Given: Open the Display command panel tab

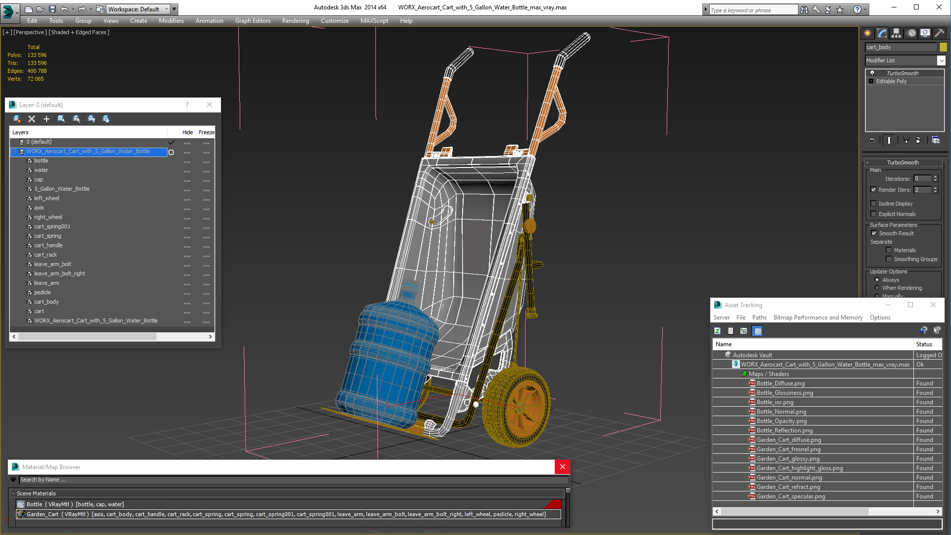Looking at the screenshot, I should [925, 33].
